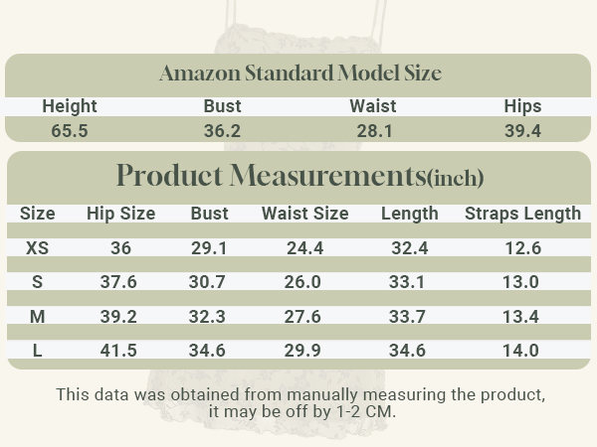Click the Hip Size column header
Viewport: 597px width, 447px height.
point(121,214)
